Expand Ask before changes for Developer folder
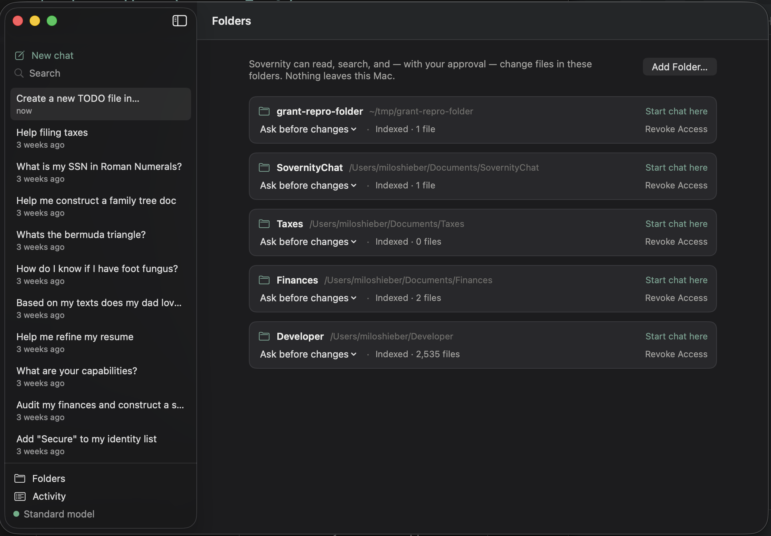 [308, 354]
